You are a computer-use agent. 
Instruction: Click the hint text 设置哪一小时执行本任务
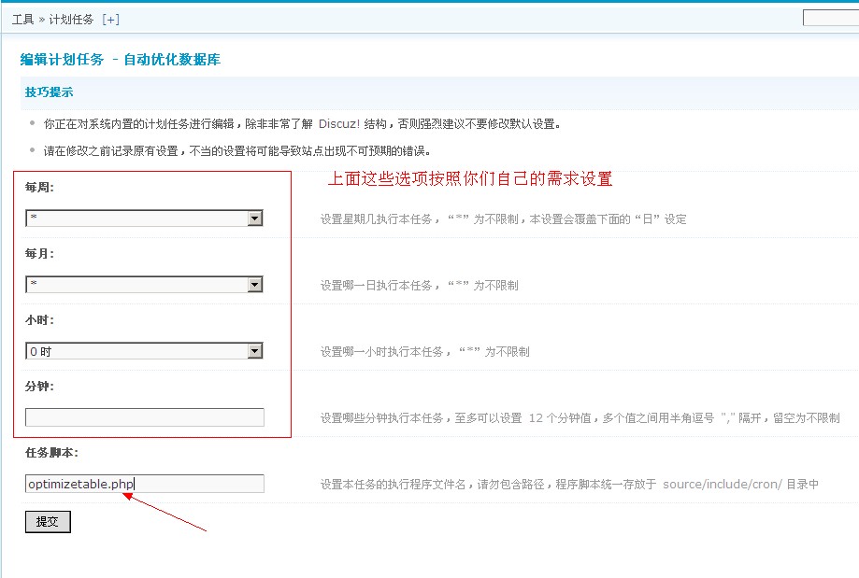[x=424, y=351]
